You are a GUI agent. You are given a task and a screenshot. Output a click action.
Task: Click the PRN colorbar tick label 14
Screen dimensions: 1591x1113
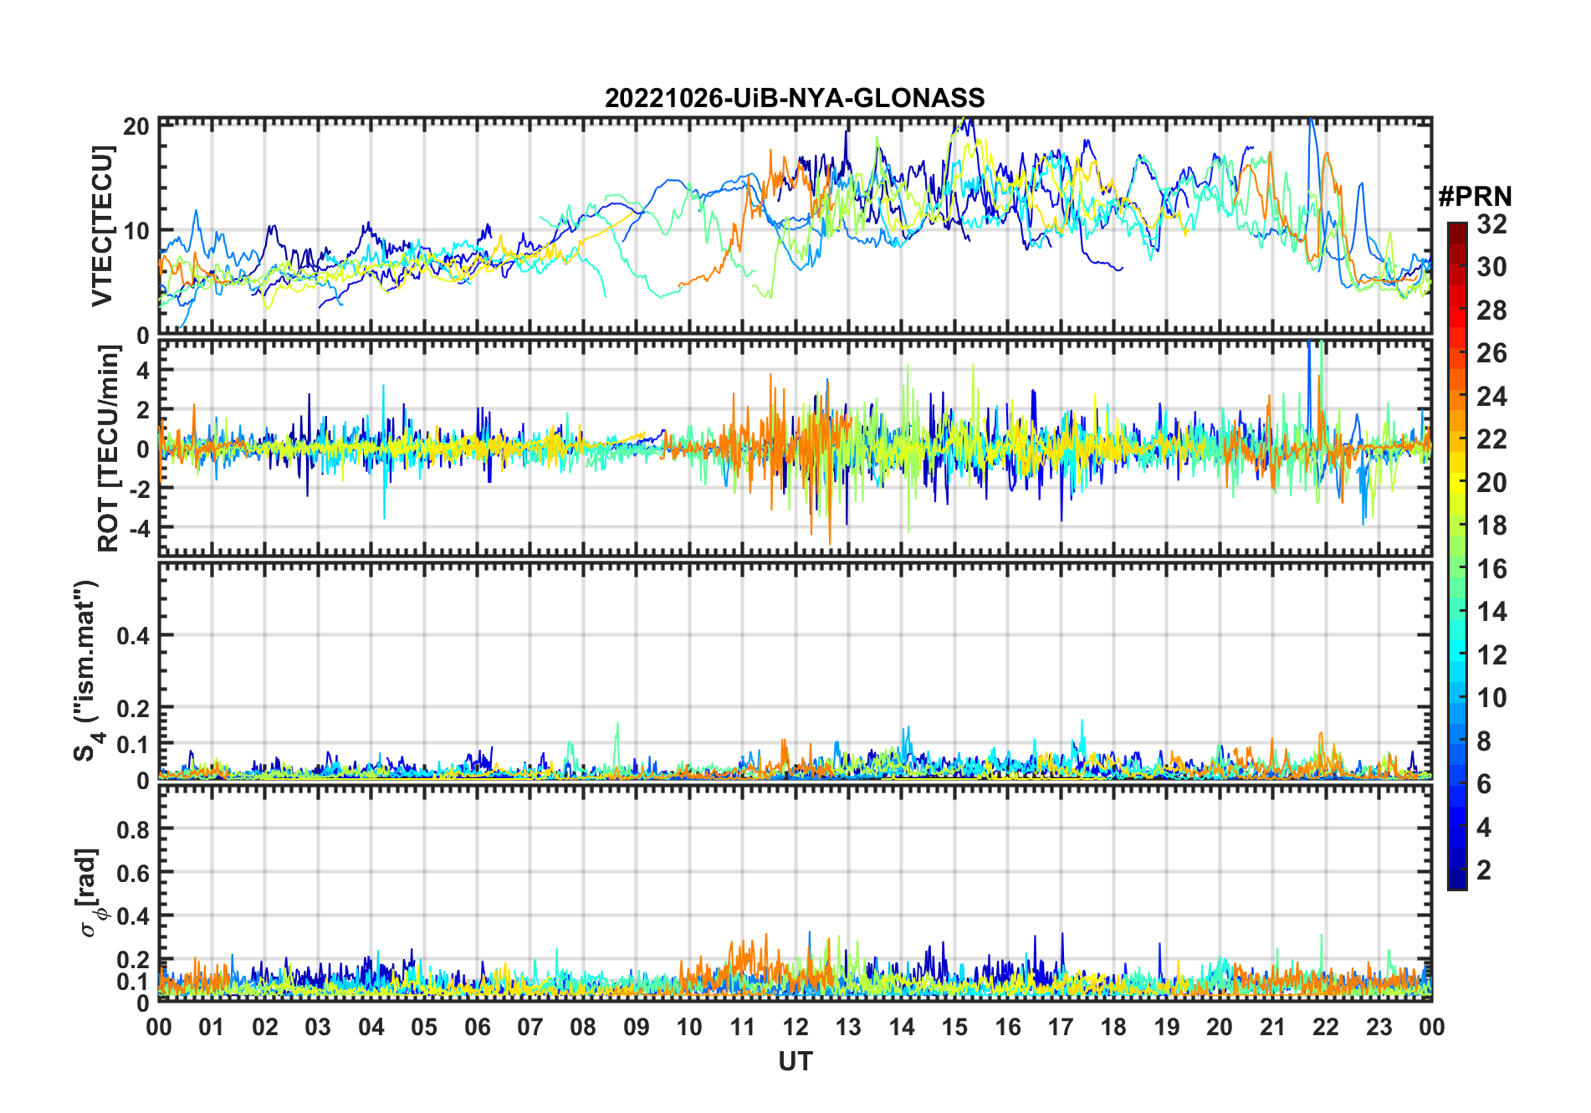pos(1491,612)
